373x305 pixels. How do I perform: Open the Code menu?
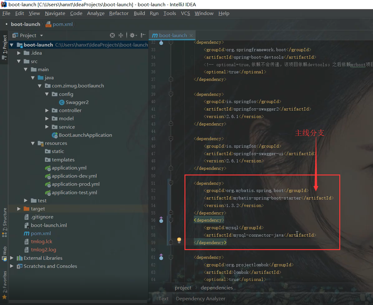(x=76, y=13)
